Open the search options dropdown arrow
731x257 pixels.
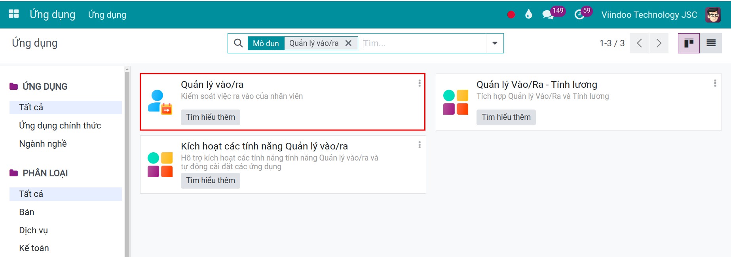(x=495, y=43)
